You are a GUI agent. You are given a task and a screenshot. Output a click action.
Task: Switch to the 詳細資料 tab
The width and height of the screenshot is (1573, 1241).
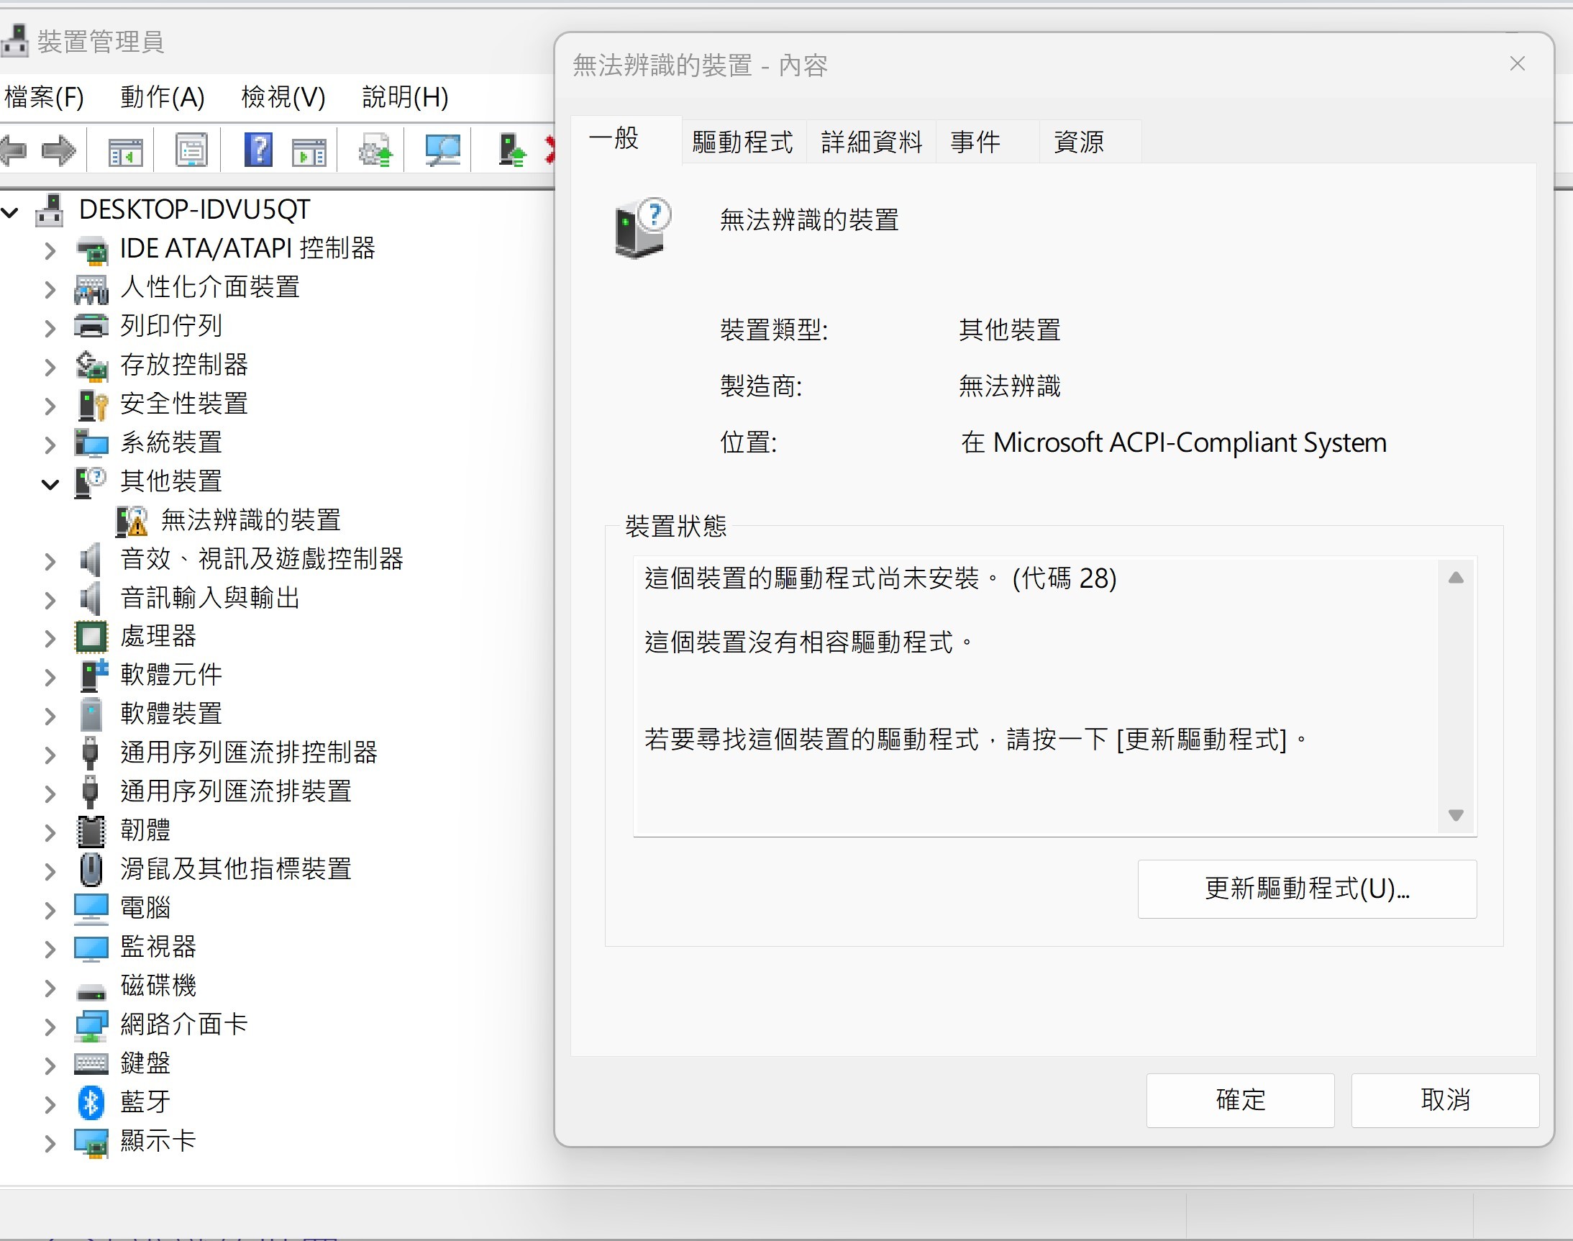(x=871, y=142)
